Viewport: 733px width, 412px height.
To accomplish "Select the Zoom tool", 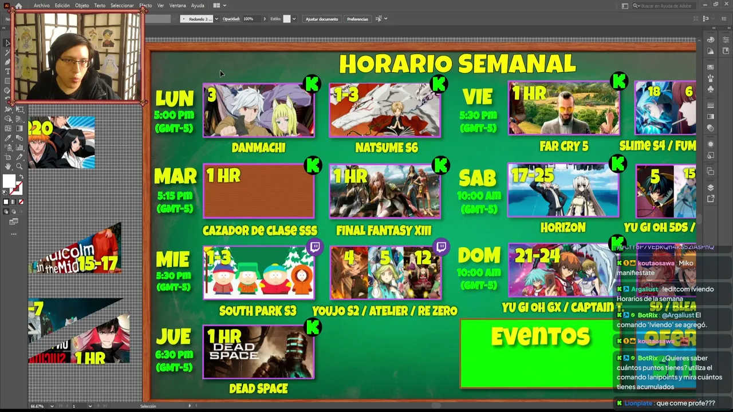I will (x=19, y=167).
